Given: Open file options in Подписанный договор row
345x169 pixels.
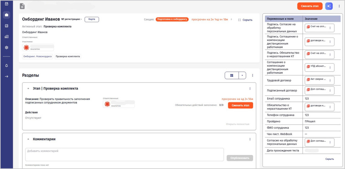Looking at the screenshot, I should coord(330,91).
